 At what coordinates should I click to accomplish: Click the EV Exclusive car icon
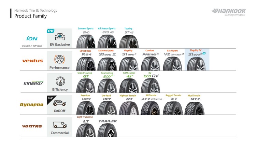pyautogui.click(x=60, y=36)
